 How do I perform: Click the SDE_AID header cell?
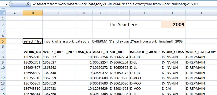pyautogui.click(x=119, y=52)
